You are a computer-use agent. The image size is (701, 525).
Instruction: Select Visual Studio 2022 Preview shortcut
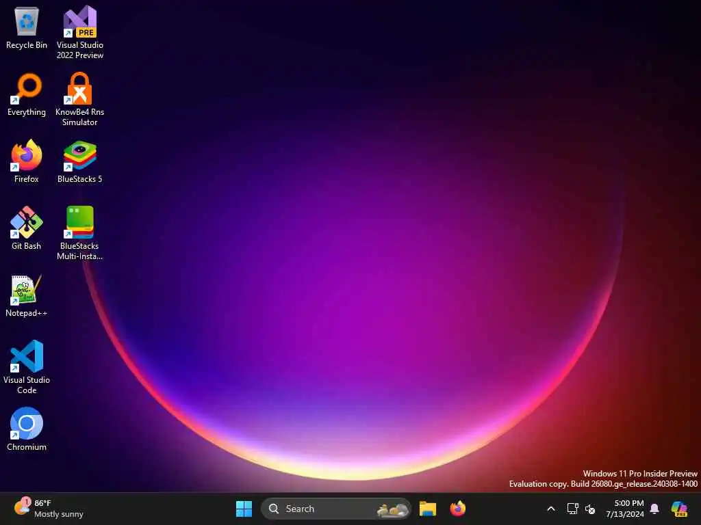[x=79, y=32]
